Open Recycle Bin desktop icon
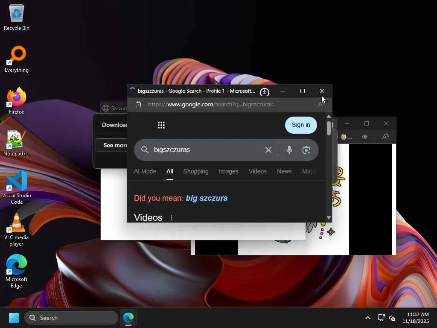 [x=17, y=18]
